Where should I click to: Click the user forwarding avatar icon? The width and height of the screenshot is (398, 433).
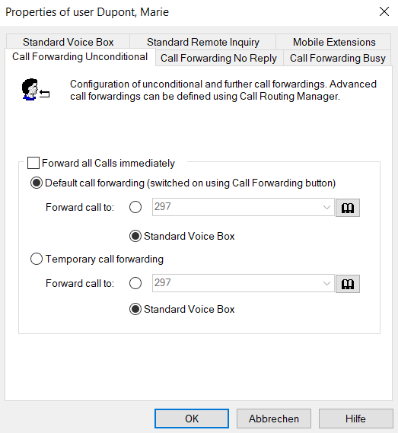(x=36, y=90)
